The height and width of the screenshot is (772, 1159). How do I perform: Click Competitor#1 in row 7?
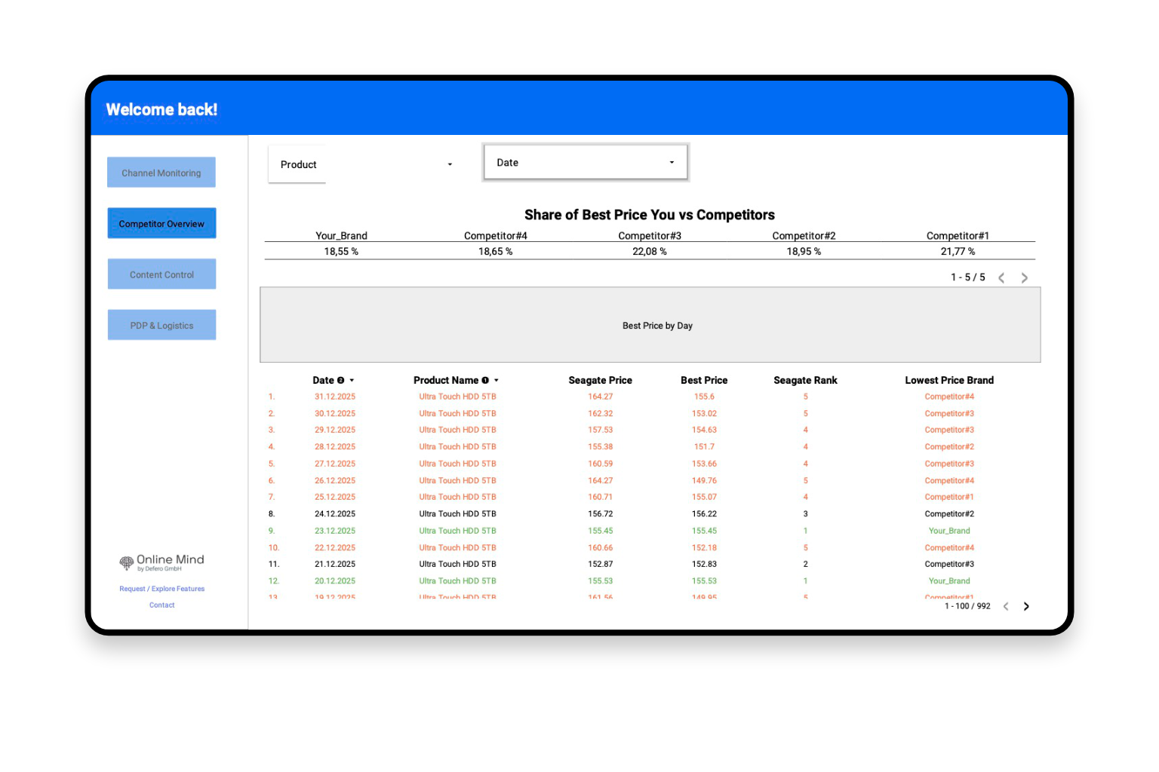[949, 497]
